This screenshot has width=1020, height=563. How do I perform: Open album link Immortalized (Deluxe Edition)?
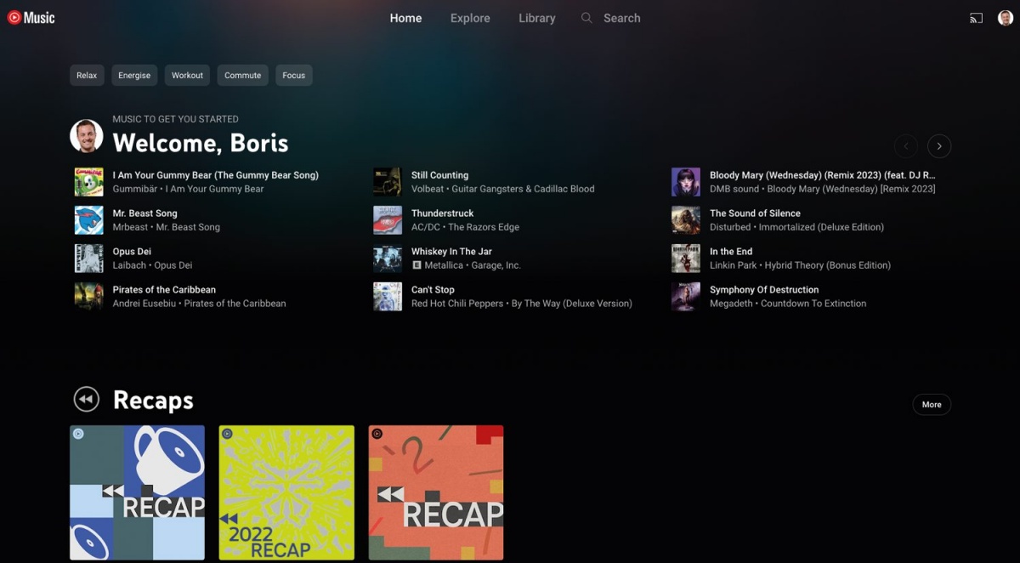tap(821, 227)
